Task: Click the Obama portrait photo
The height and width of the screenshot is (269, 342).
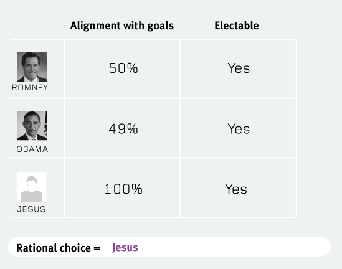Action: [32, 126]
